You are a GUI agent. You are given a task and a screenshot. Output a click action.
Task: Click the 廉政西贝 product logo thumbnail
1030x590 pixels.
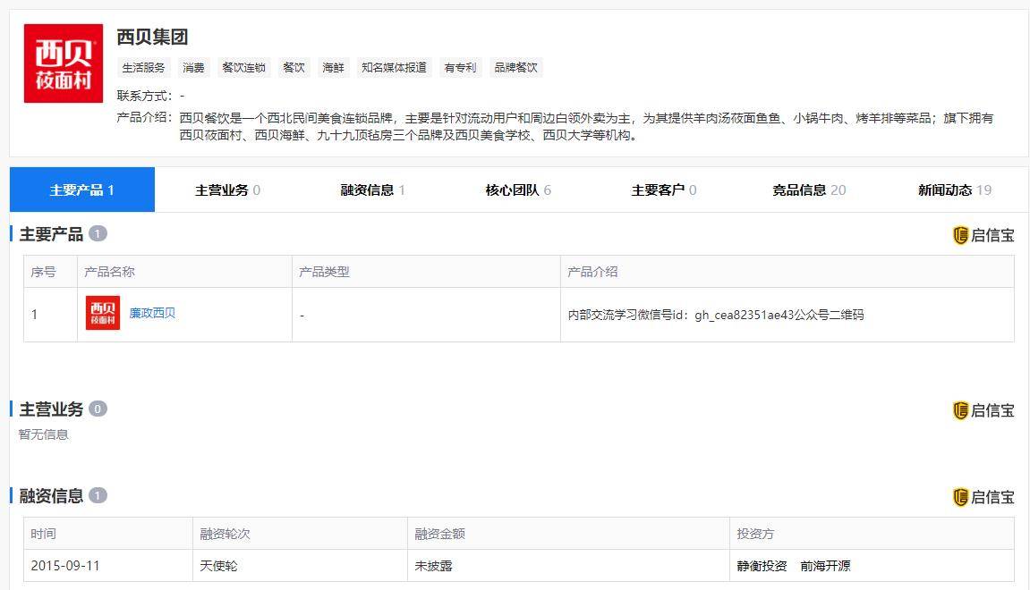coord(103,312)
